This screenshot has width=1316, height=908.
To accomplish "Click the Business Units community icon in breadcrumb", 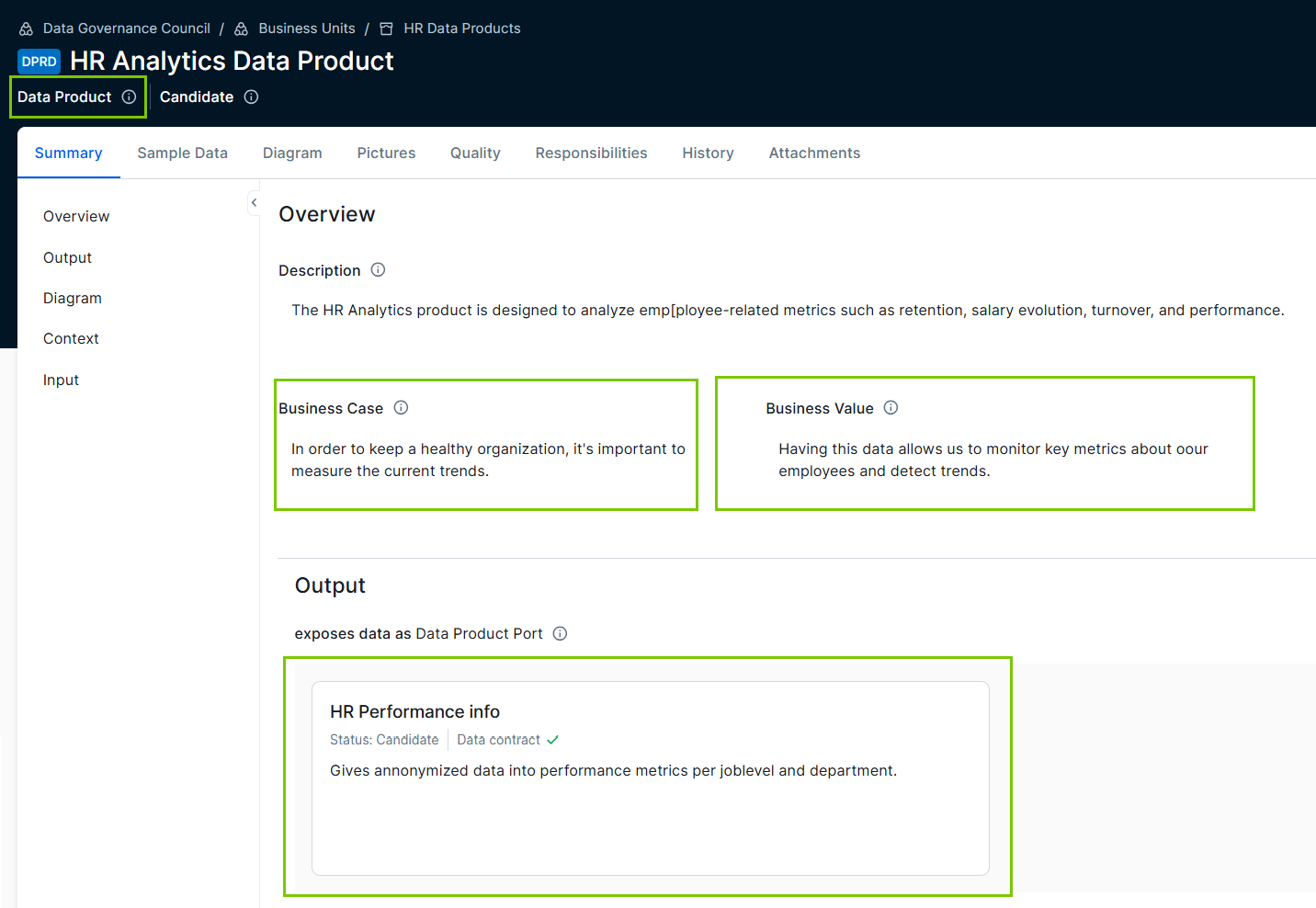I will coord(242,28).
